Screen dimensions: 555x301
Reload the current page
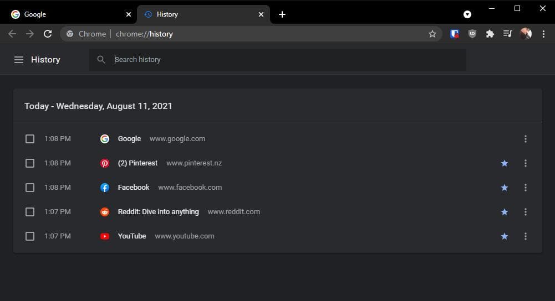(48, 34)
